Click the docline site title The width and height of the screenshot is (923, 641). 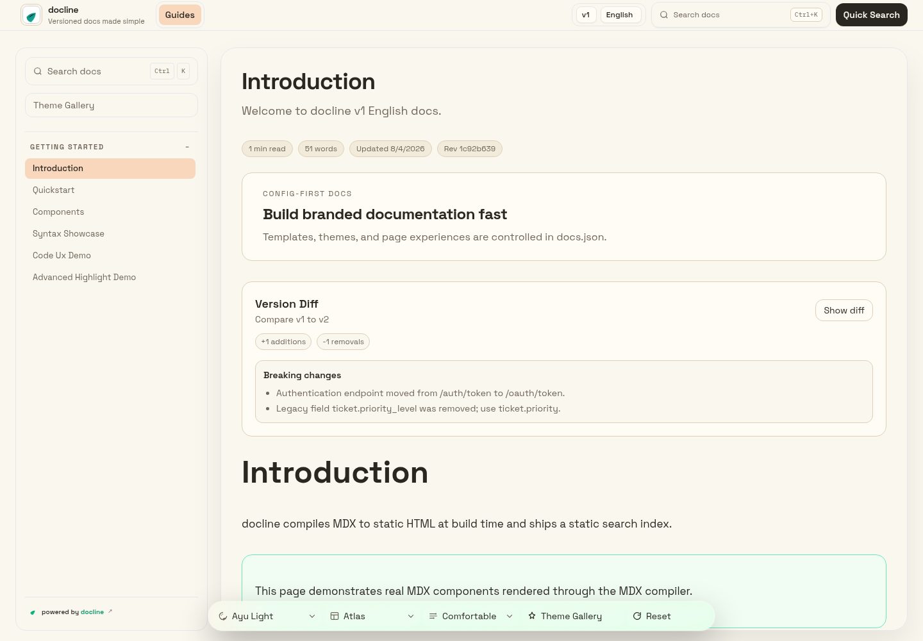point(63,10)
